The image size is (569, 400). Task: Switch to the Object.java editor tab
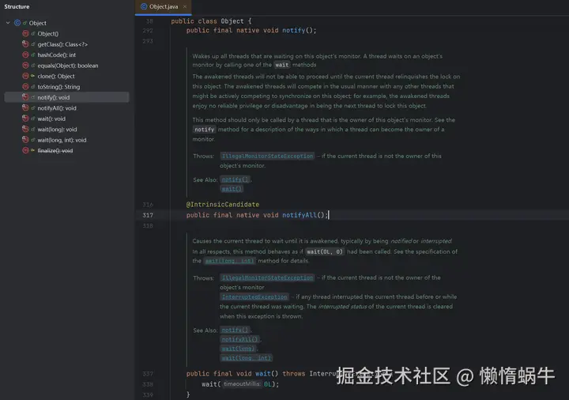click(164, 6)
